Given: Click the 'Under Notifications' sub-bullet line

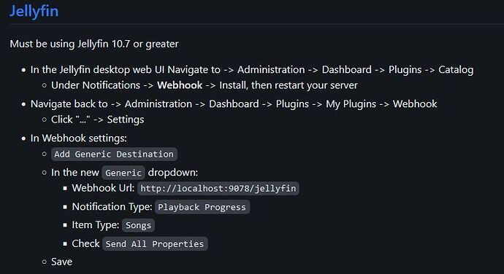Looking at the screenshot, I should click(x=205, y=85).
